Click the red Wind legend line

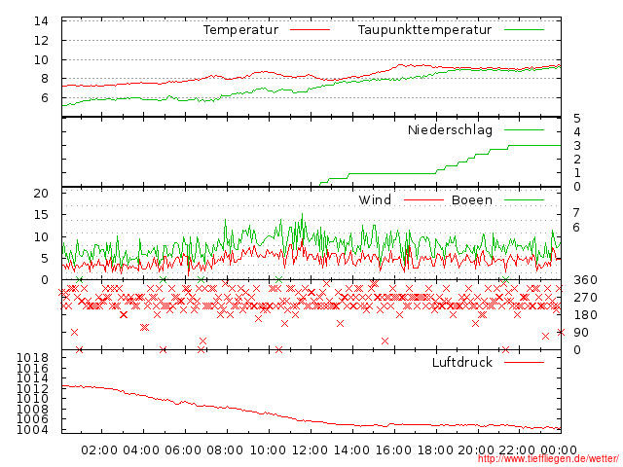click(x=423, y=199)
